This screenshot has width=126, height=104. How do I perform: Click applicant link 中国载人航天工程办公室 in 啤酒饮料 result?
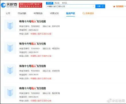coord(41,56)
